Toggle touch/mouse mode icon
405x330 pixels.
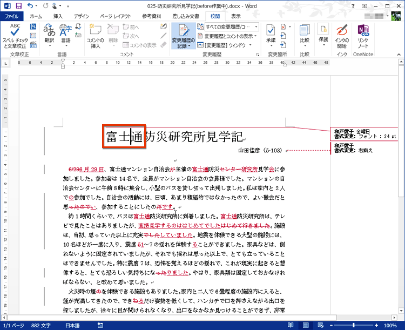[x=55, y=6]
